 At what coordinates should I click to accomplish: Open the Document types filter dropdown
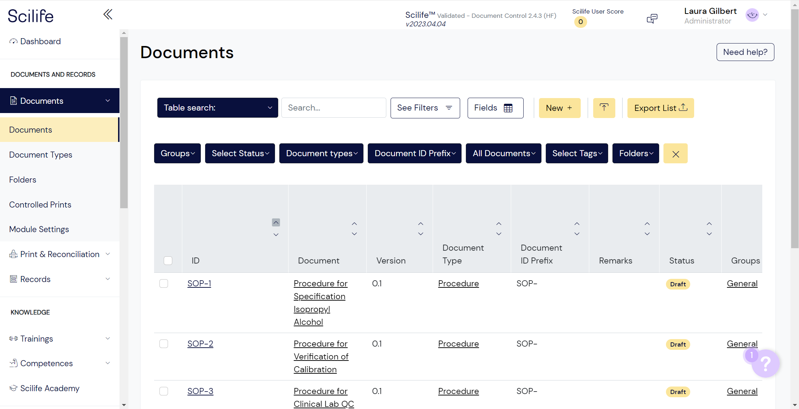point(321,153)
